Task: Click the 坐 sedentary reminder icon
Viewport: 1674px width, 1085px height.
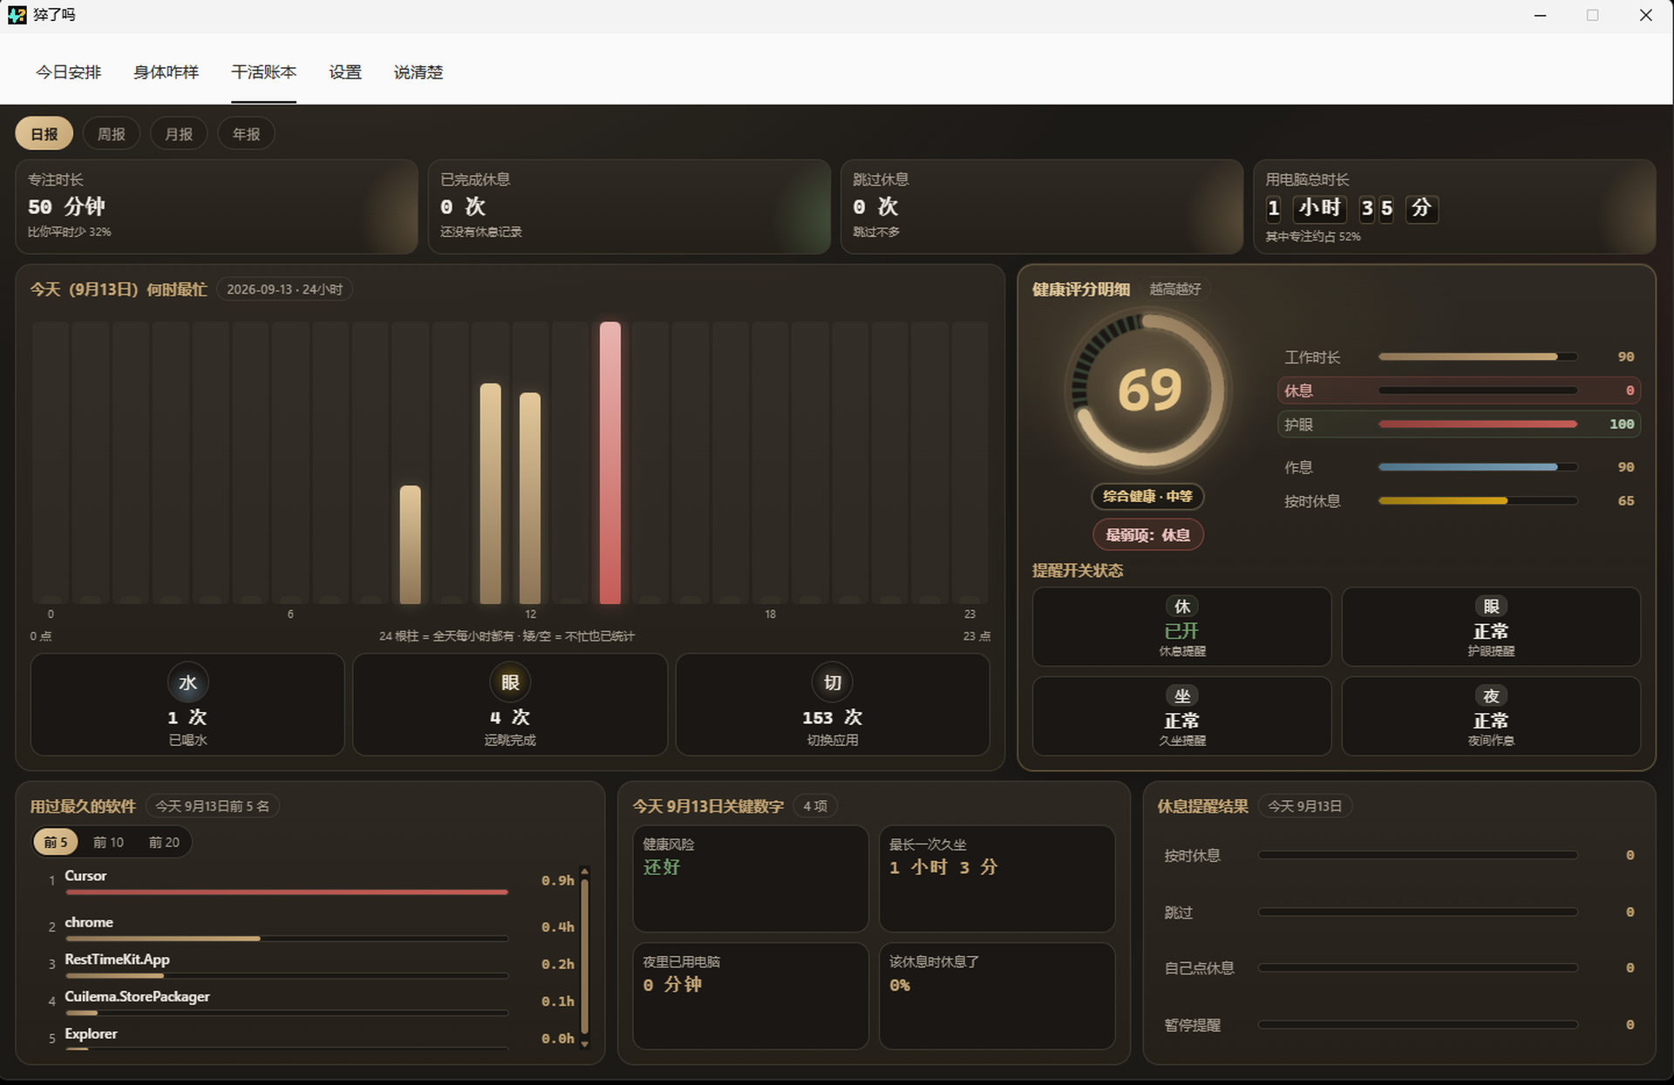Action: click(1182, 696)
